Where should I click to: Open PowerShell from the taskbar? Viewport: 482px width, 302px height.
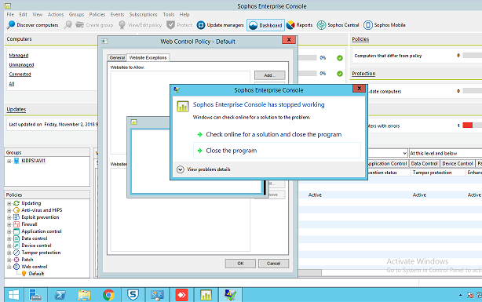[60, 295]
